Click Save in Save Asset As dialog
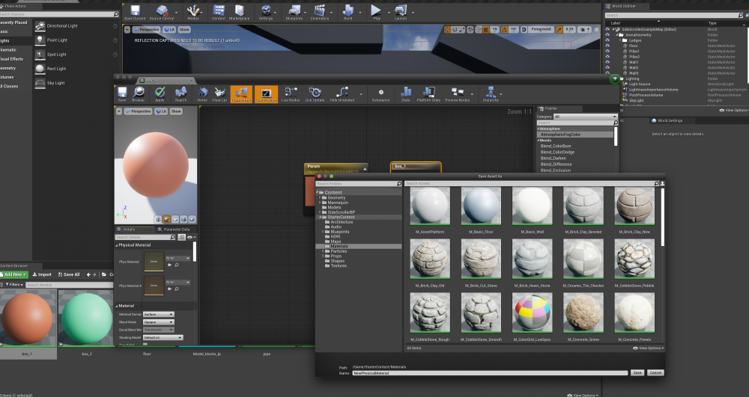Viewport: 749px width, 397px height. point(637,372)
